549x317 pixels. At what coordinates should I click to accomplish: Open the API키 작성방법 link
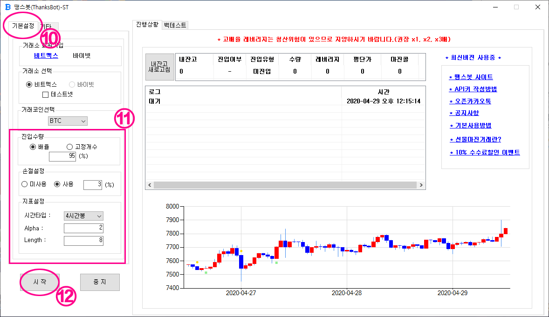tap(473, 89)
